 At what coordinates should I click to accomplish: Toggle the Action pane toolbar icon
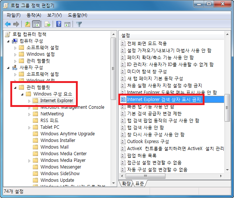67,24
